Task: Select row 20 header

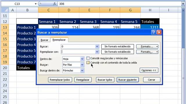Action: pos(5,68)
